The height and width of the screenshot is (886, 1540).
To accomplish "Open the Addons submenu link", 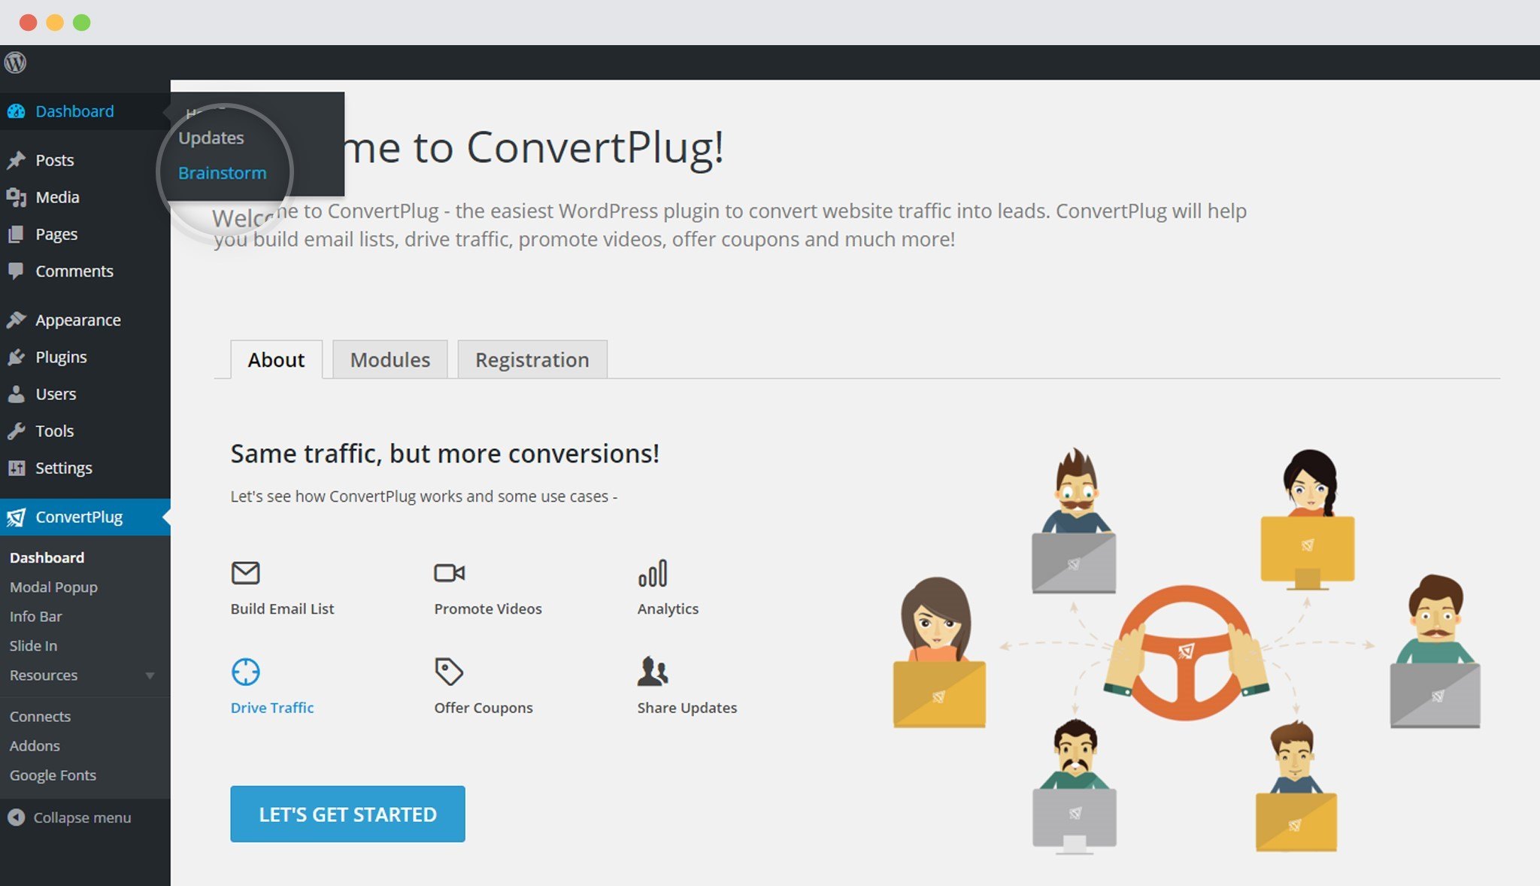I will tap(35, 746).
